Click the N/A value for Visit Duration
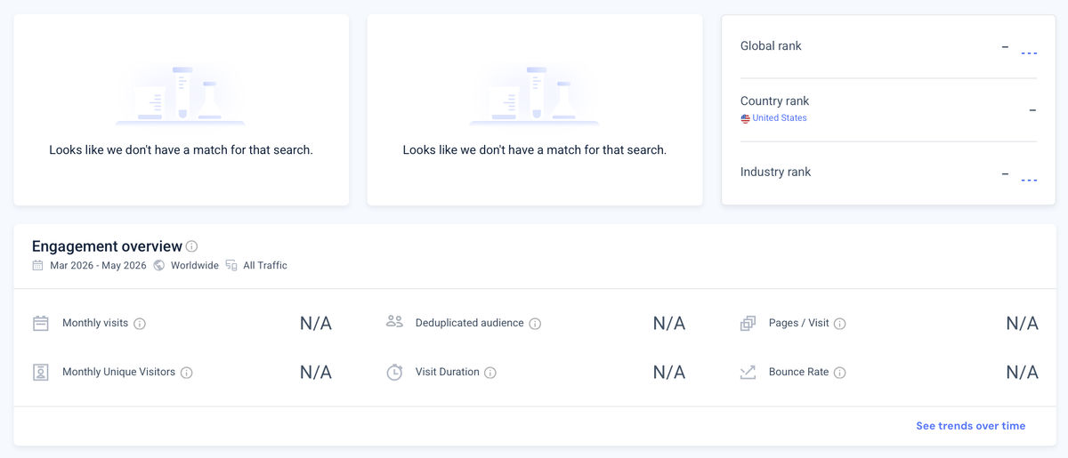 pyautogui.click(x=669, y=373)
